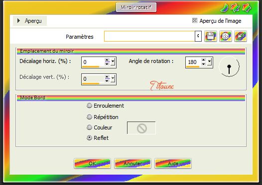Select the Couleur radio button
Screen dimensions: 262x185
click(x=89, y=127)
